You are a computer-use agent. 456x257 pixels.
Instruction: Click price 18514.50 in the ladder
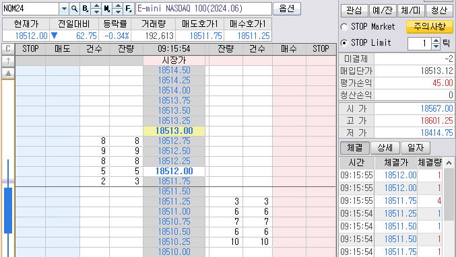tap(174, 70)
